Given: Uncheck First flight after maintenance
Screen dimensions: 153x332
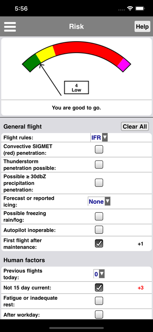Looking at the screenshot, I should coord(99,244).
